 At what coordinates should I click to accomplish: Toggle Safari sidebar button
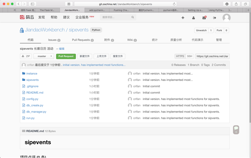coord(32,4)
